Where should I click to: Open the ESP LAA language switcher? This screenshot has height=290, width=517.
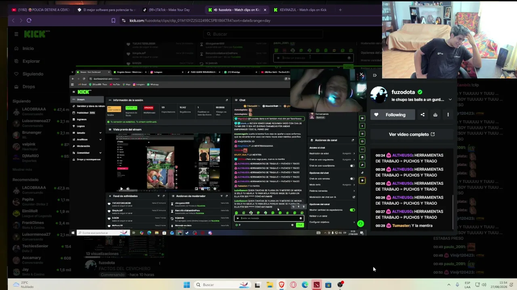pos(467,285)
